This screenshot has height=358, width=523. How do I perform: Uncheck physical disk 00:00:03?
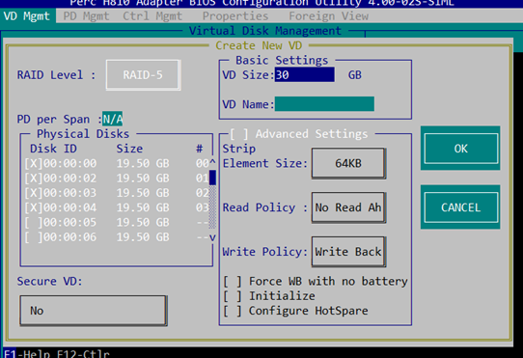[x=34, y=193]
